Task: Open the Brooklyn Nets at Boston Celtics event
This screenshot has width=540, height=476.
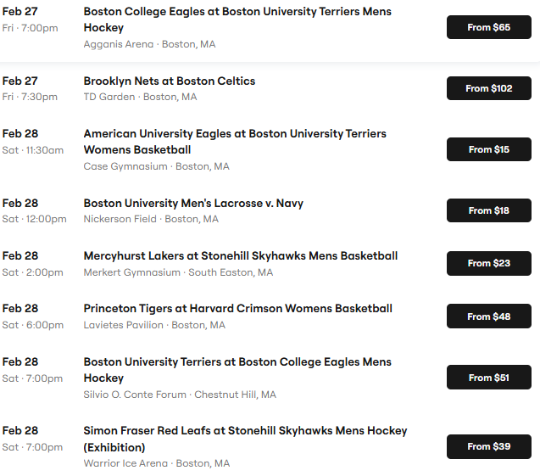Action: (170, 81)
